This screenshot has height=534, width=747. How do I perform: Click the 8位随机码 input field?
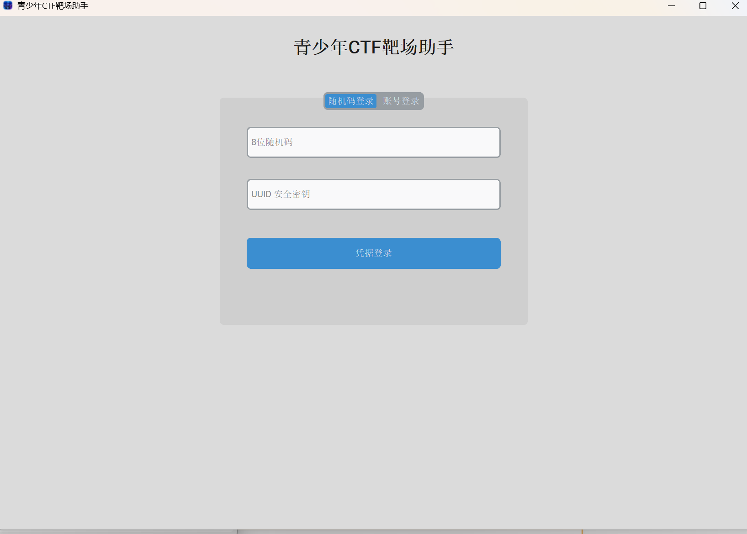point(373,142)
